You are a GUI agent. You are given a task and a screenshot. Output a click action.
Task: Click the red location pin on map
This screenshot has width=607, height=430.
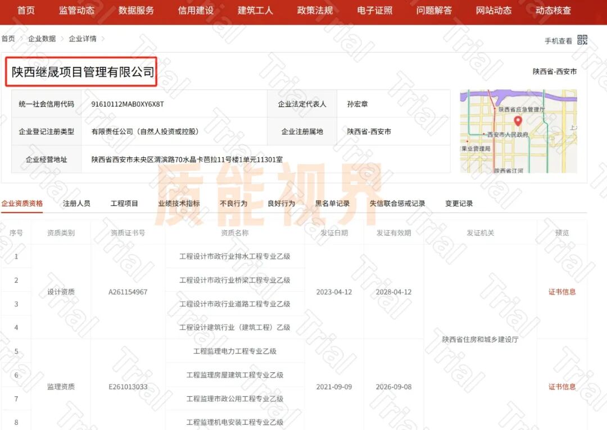[518, 121]
